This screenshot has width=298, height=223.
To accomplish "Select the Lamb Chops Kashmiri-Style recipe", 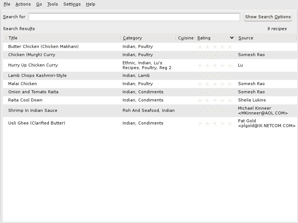I will tap(37, 76).
